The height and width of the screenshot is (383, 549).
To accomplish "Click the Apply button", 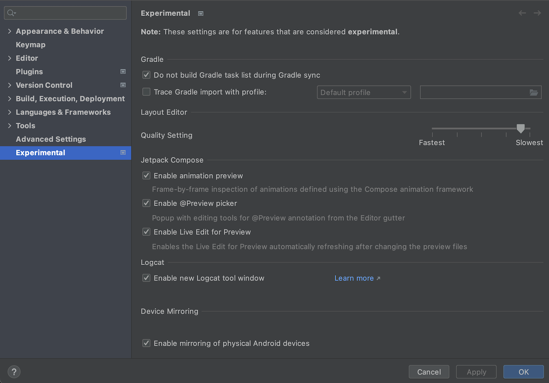I will tap(476, 372).
